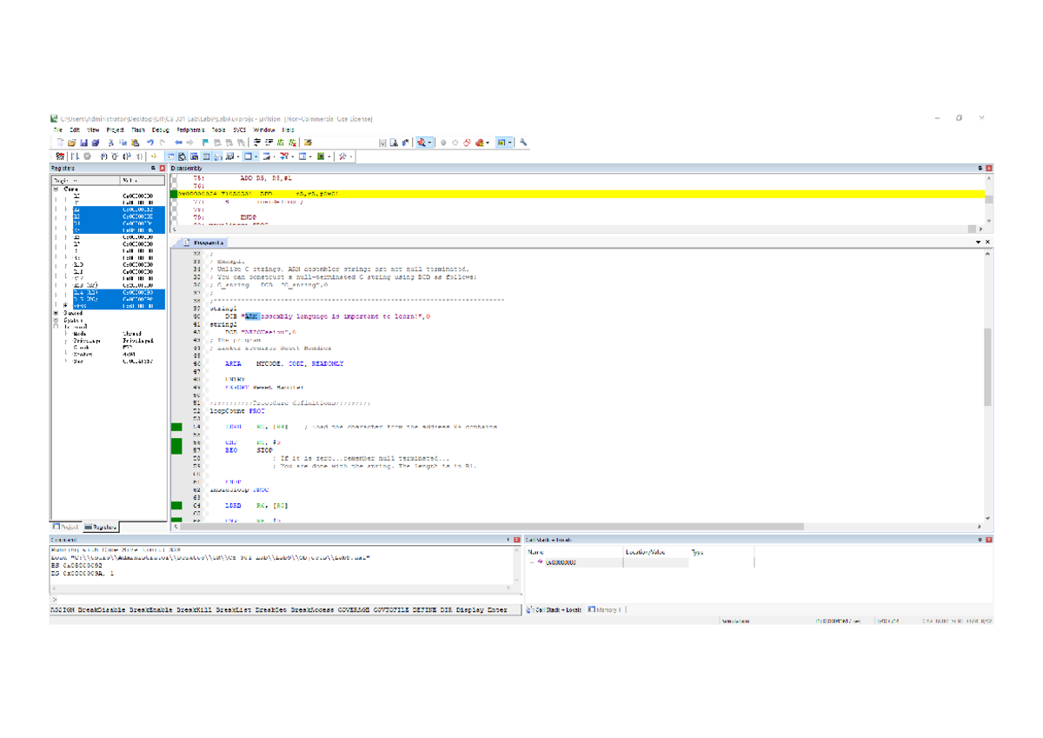Click the editor horizontal scrollbar
This screenshot has height=738, width=1043.
(x=578, y=526)
